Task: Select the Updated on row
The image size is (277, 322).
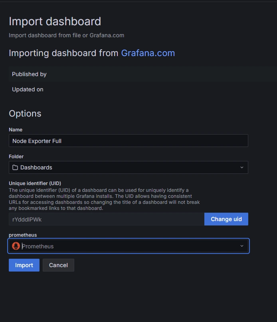Action: pos(143,89)
